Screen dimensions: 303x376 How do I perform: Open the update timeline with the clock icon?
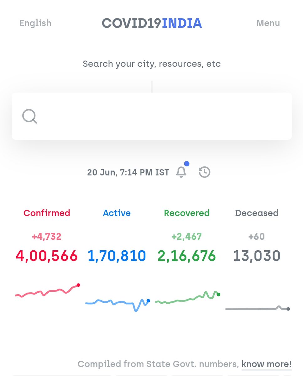pyautogui.click(x=204, y=172)
